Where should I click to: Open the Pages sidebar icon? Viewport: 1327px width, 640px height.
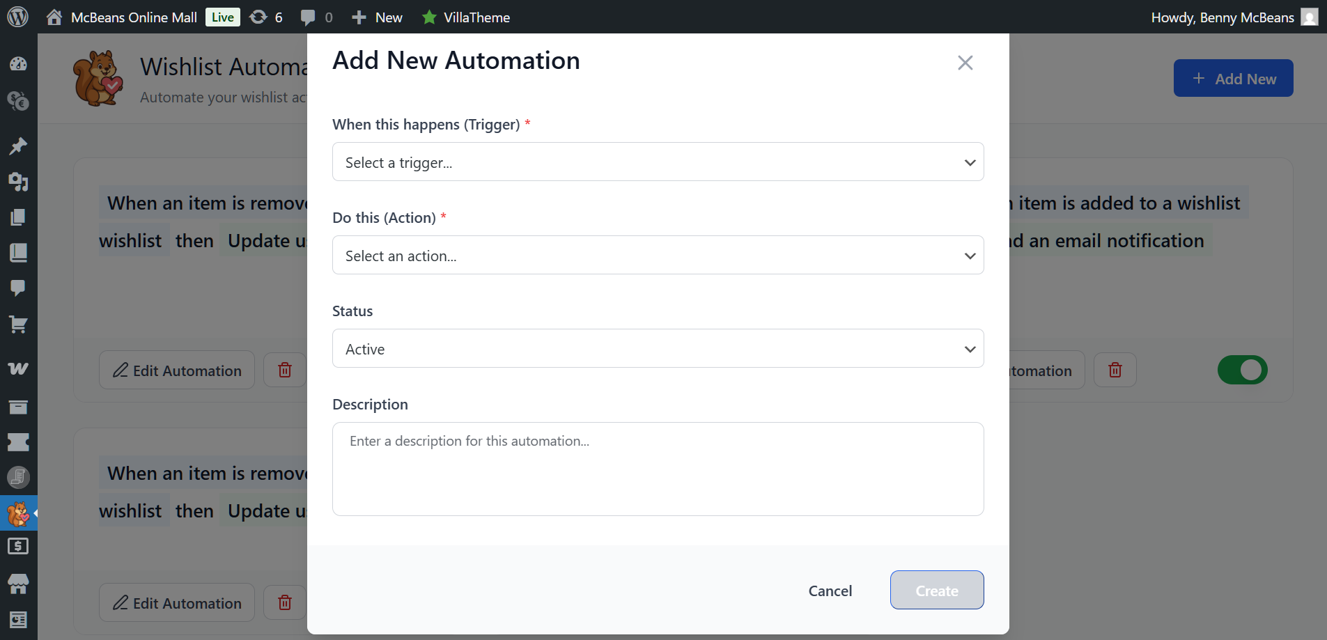click(18, 217)
